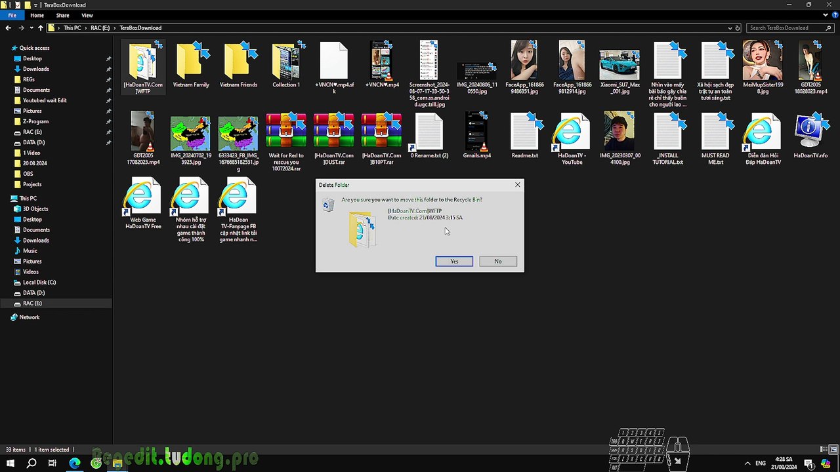
Task: Select the Vietnam Family folder
Action: coord(191,65)
